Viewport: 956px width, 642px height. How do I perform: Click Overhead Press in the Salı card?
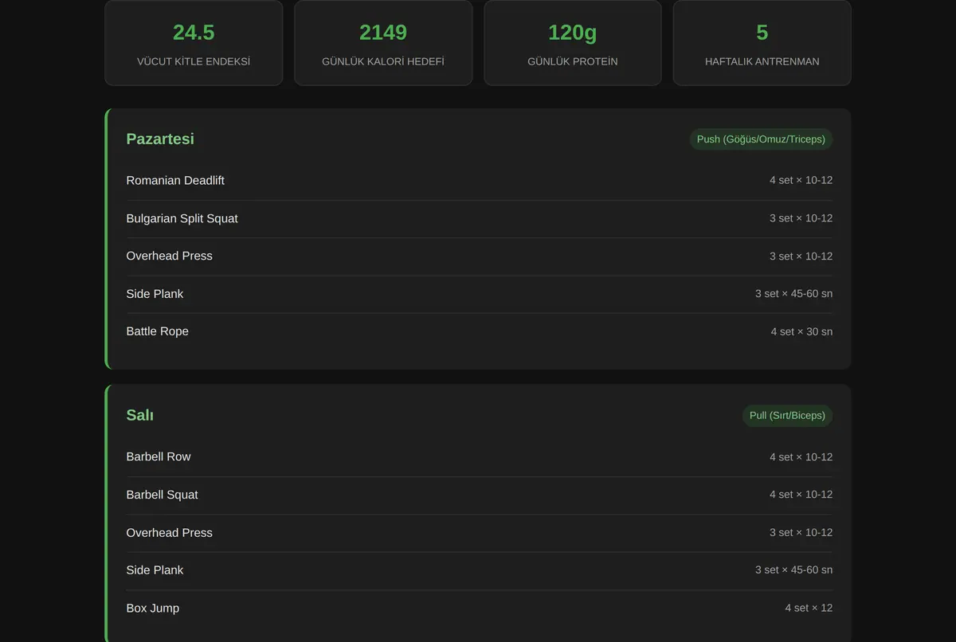coord(169,533)
